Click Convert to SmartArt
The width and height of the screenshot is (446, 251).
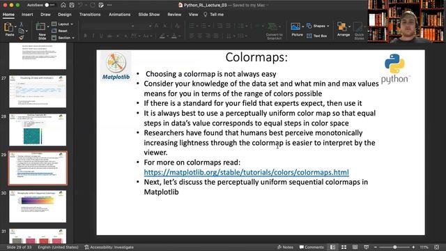coord(274,31)
